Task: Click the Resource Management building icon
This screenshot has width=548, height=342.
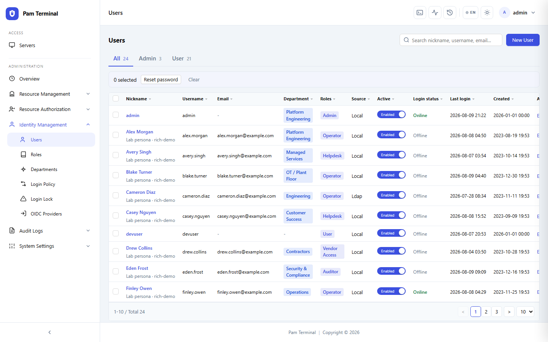Action: coord(12,94)
